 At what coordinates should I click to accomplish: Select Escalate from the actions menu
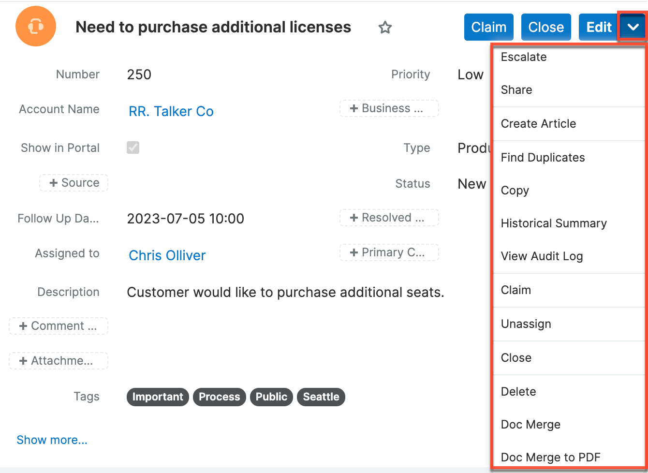tap(524, 57)
